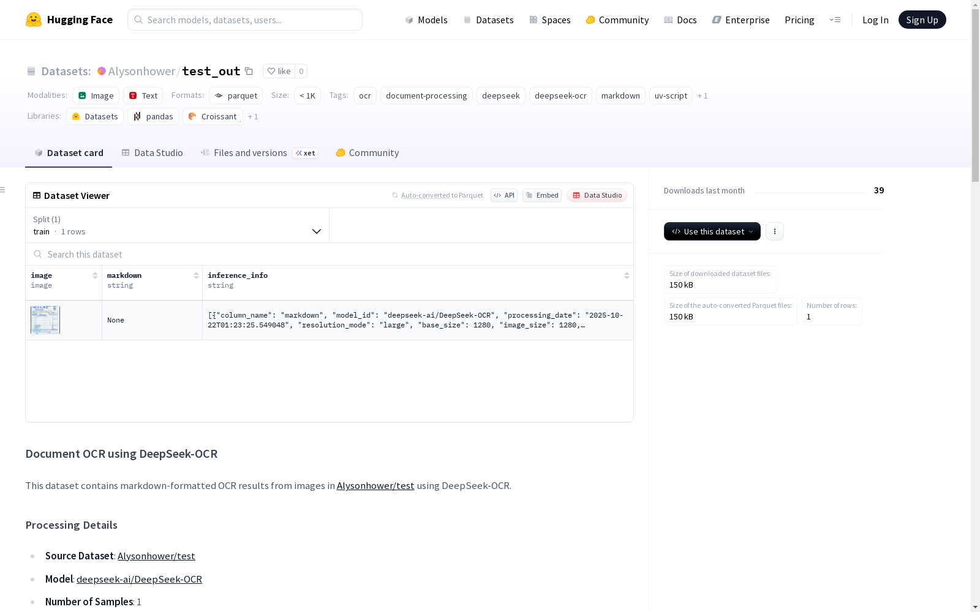Click the left sidebar outline toggle icon
The height and width of the screenshot is (612, 980).
[3, 190]
